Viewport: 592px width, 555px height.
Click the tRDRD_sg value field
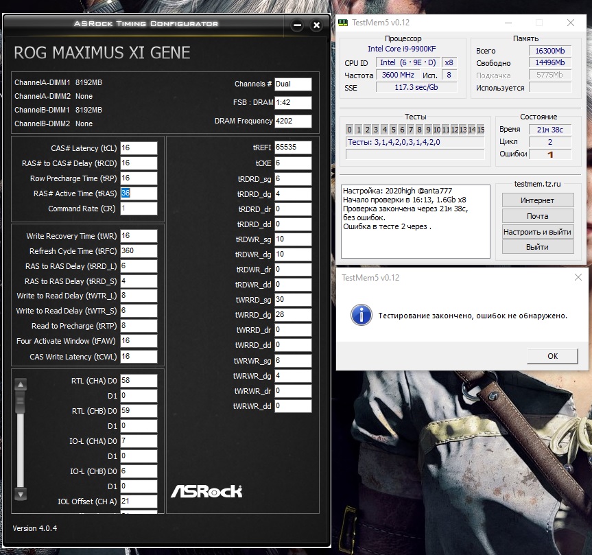coord(293,179)
